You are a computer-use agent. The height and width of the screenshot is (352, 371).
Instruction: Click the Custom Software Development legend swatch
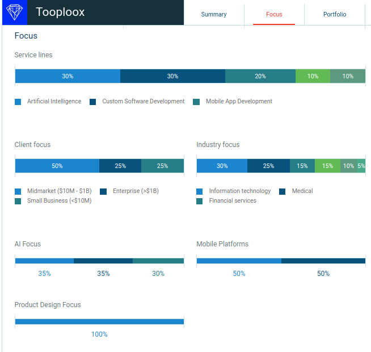[x=93, y=102]
